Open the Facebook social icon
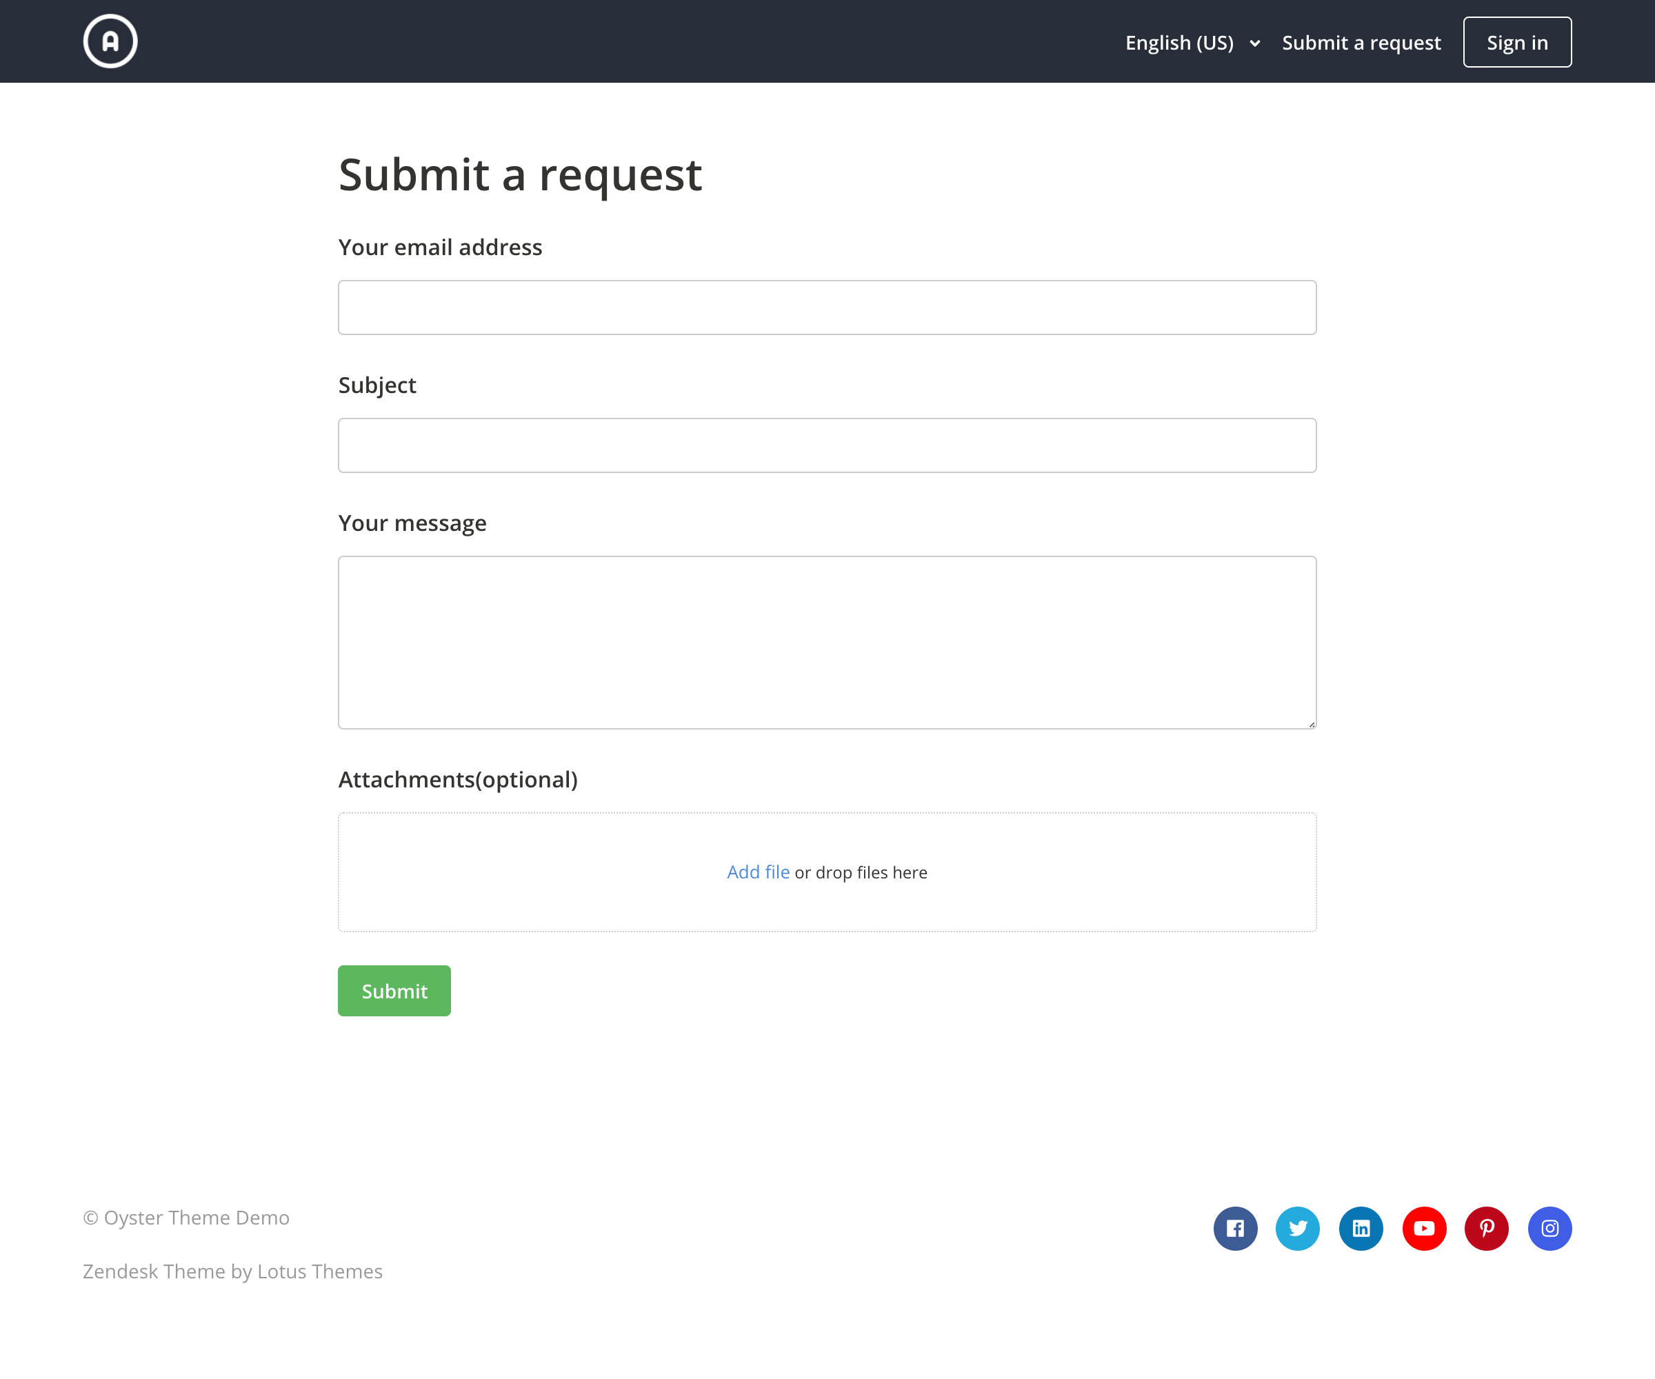Image resolution: width=1655 pixels, height=1379 pixels. click(x=1235, y=1229)
